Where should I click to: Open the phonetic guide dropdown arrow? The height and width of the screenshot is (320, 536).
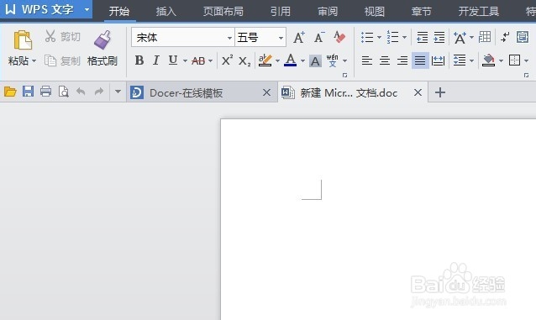tap(344, 60)
